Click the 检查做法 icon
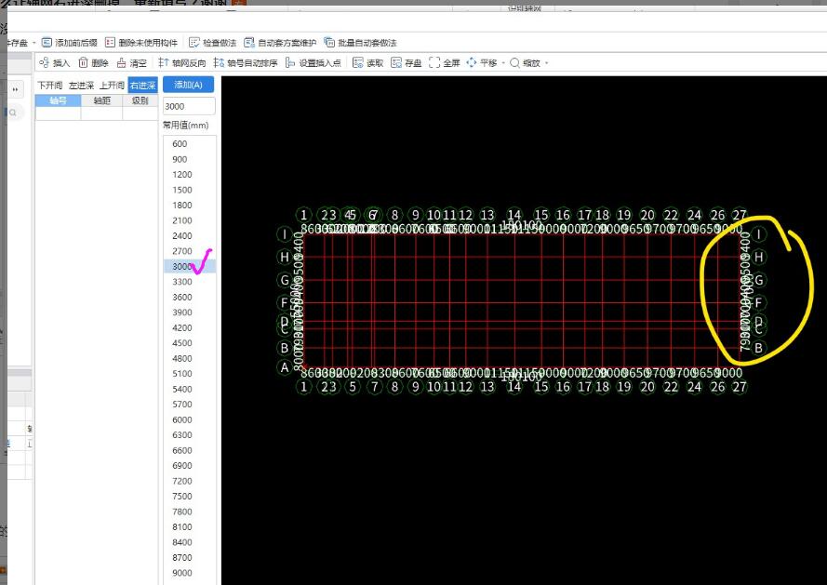The height and width of the screenshot is (585, 827). pyautogui.click(x=194, y=43)
